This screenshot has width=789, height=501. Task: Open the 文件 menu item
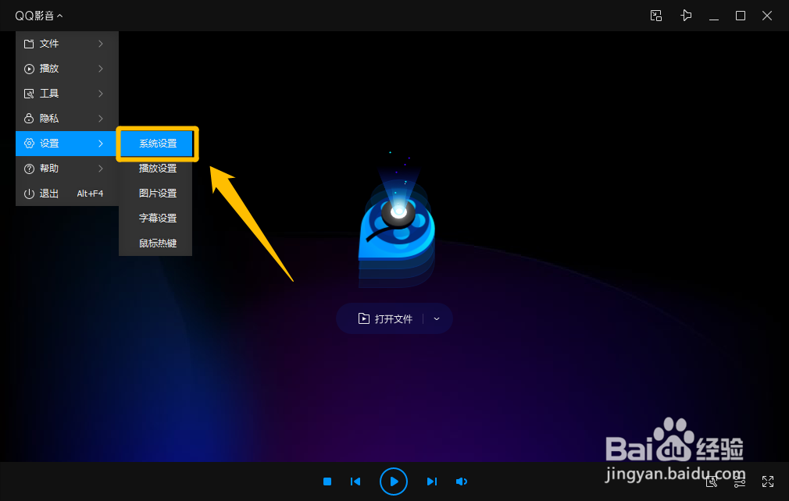click(67, 44)
